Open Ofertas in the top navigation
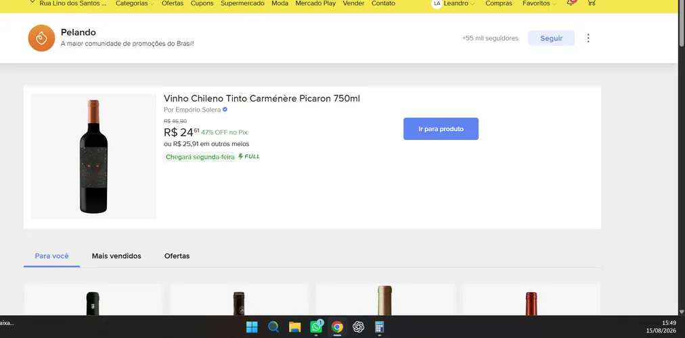The height and width of the screenshot is (338, 685). point(173,3)
